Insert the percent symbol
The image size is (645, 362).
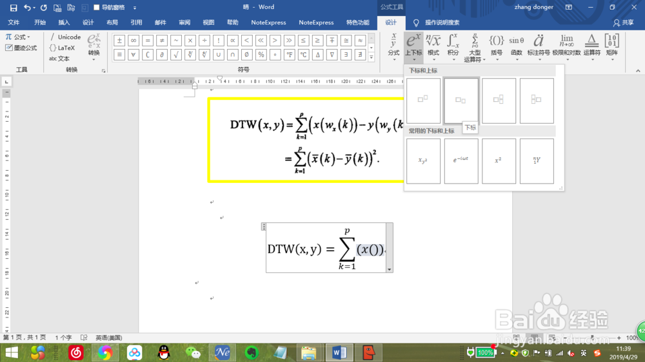point(261,54)
